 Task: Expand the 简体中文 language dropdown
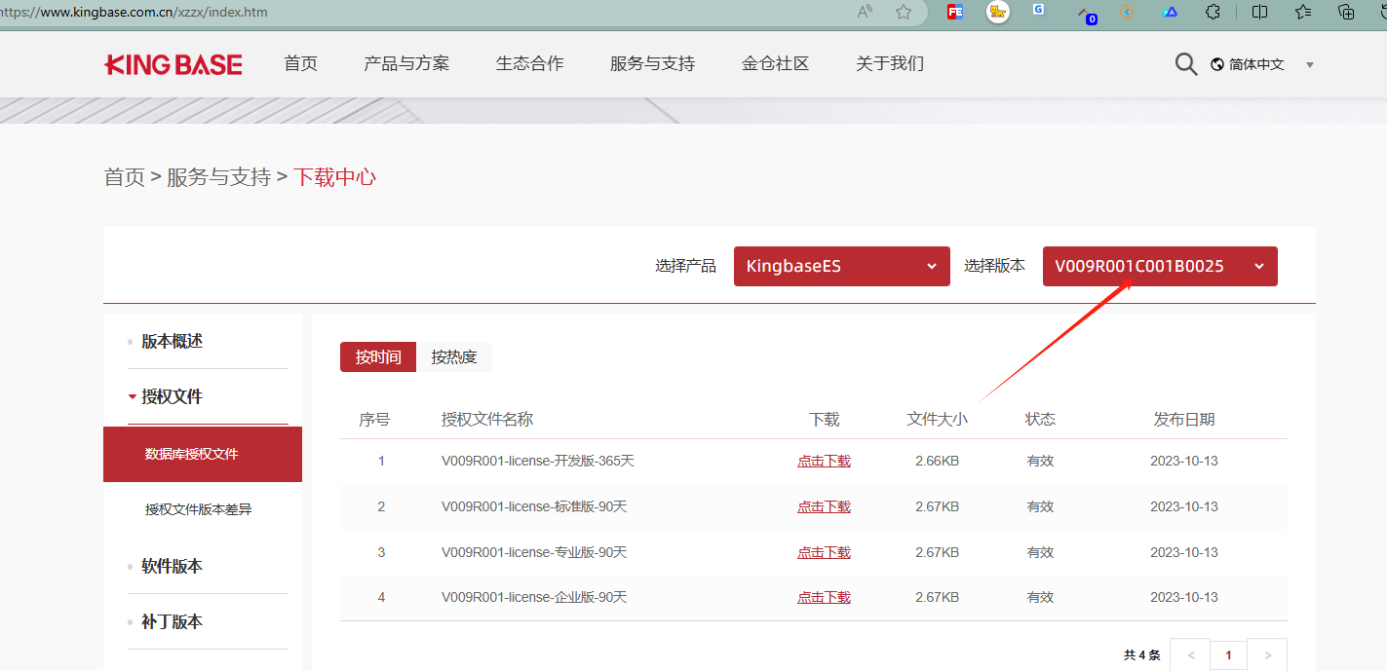[x=1309, y=63]
